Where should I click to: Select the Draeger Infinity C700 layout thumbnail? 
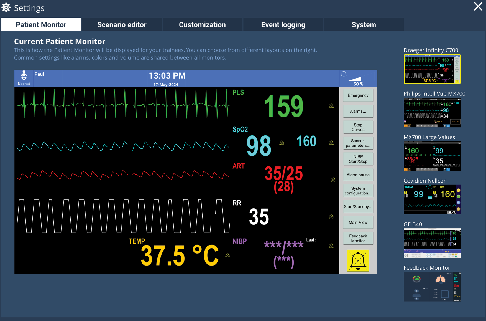[x=432, y=69]
